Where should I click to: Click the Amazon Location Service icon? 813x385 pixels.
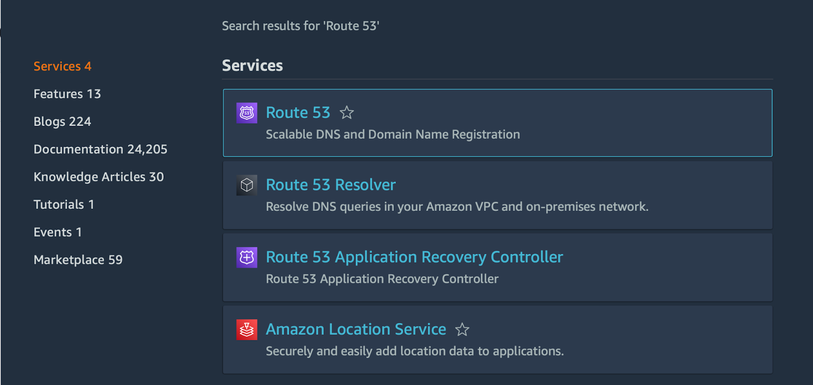(247, 330)
